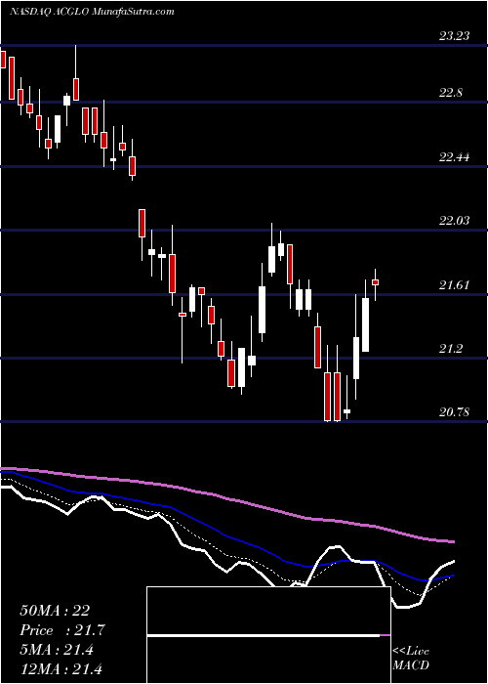The width and height of the screenshot is (488, 684).
Task: Select the 20.78 price level label
Action: pyautogui.click(x=455, y=411)
